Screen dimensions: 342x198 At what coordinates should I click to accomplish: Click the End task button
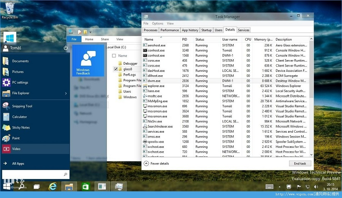pos(300,163)
